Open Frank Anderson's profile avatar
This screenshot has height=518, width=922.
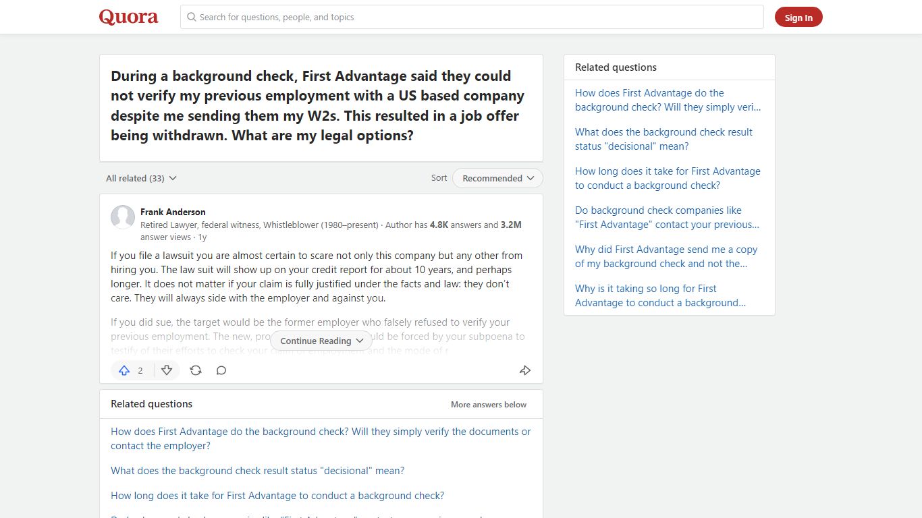[123, 217]
